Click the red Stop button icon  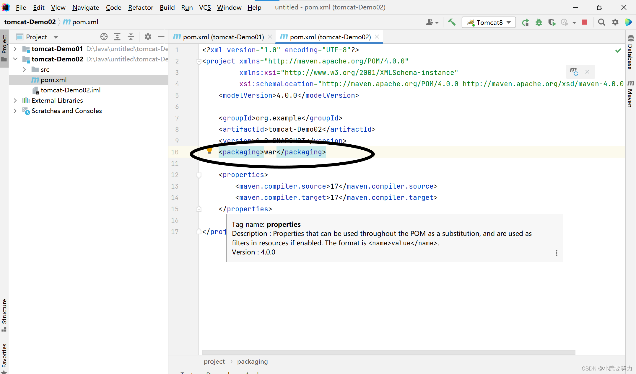pyautogui.click(x=584, y=22)
